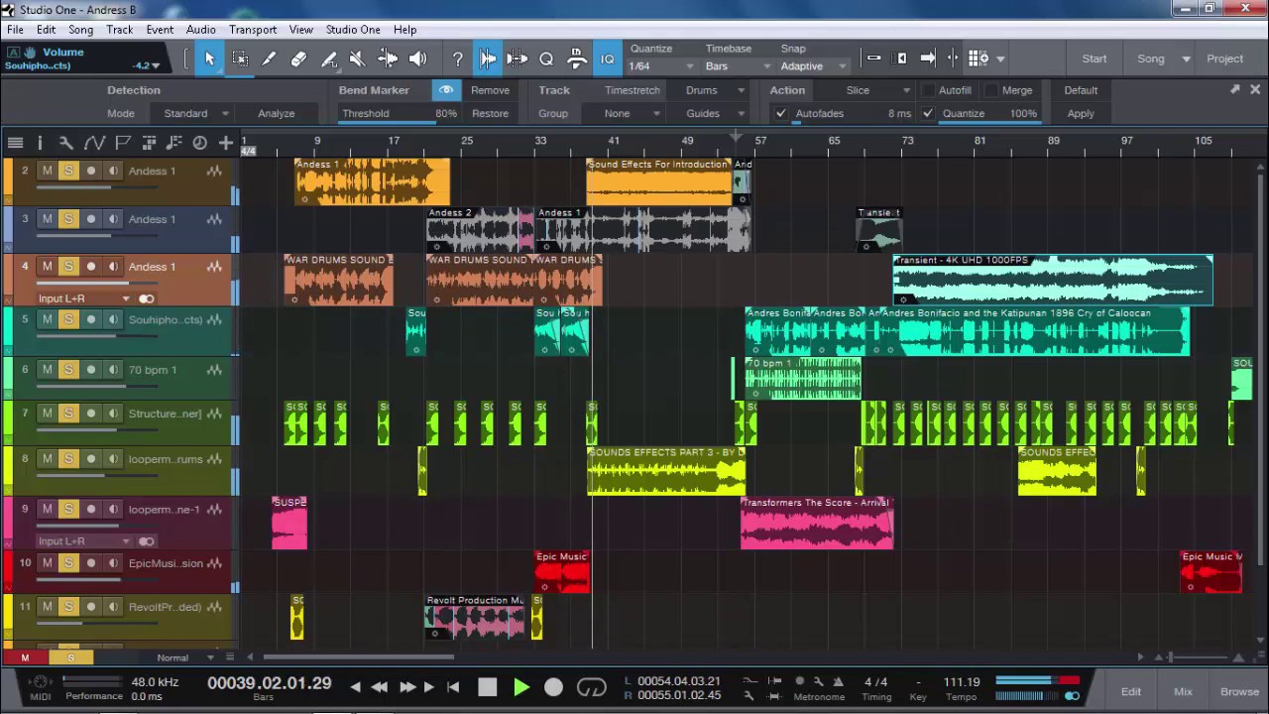Image resolution: width=1269 pixels, height=714 pixels.
Task: Click the wrench options icon above tracks
Action: (x=65, y=143)
